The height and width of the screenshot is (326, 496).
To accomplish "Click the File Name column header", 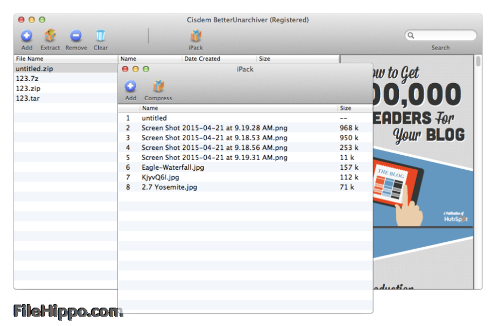I will coord(66,58).
